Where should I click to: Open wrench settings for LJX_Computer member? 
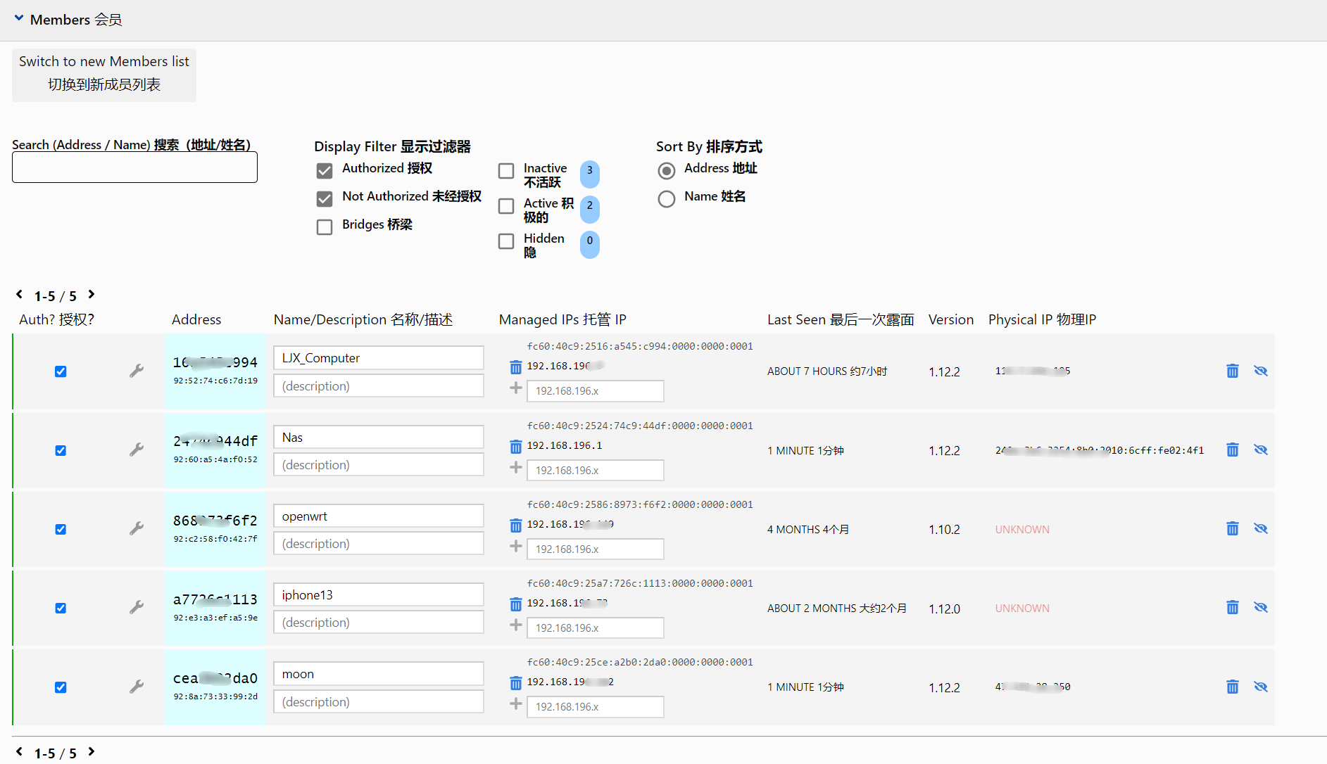click(x=137, y=371)
